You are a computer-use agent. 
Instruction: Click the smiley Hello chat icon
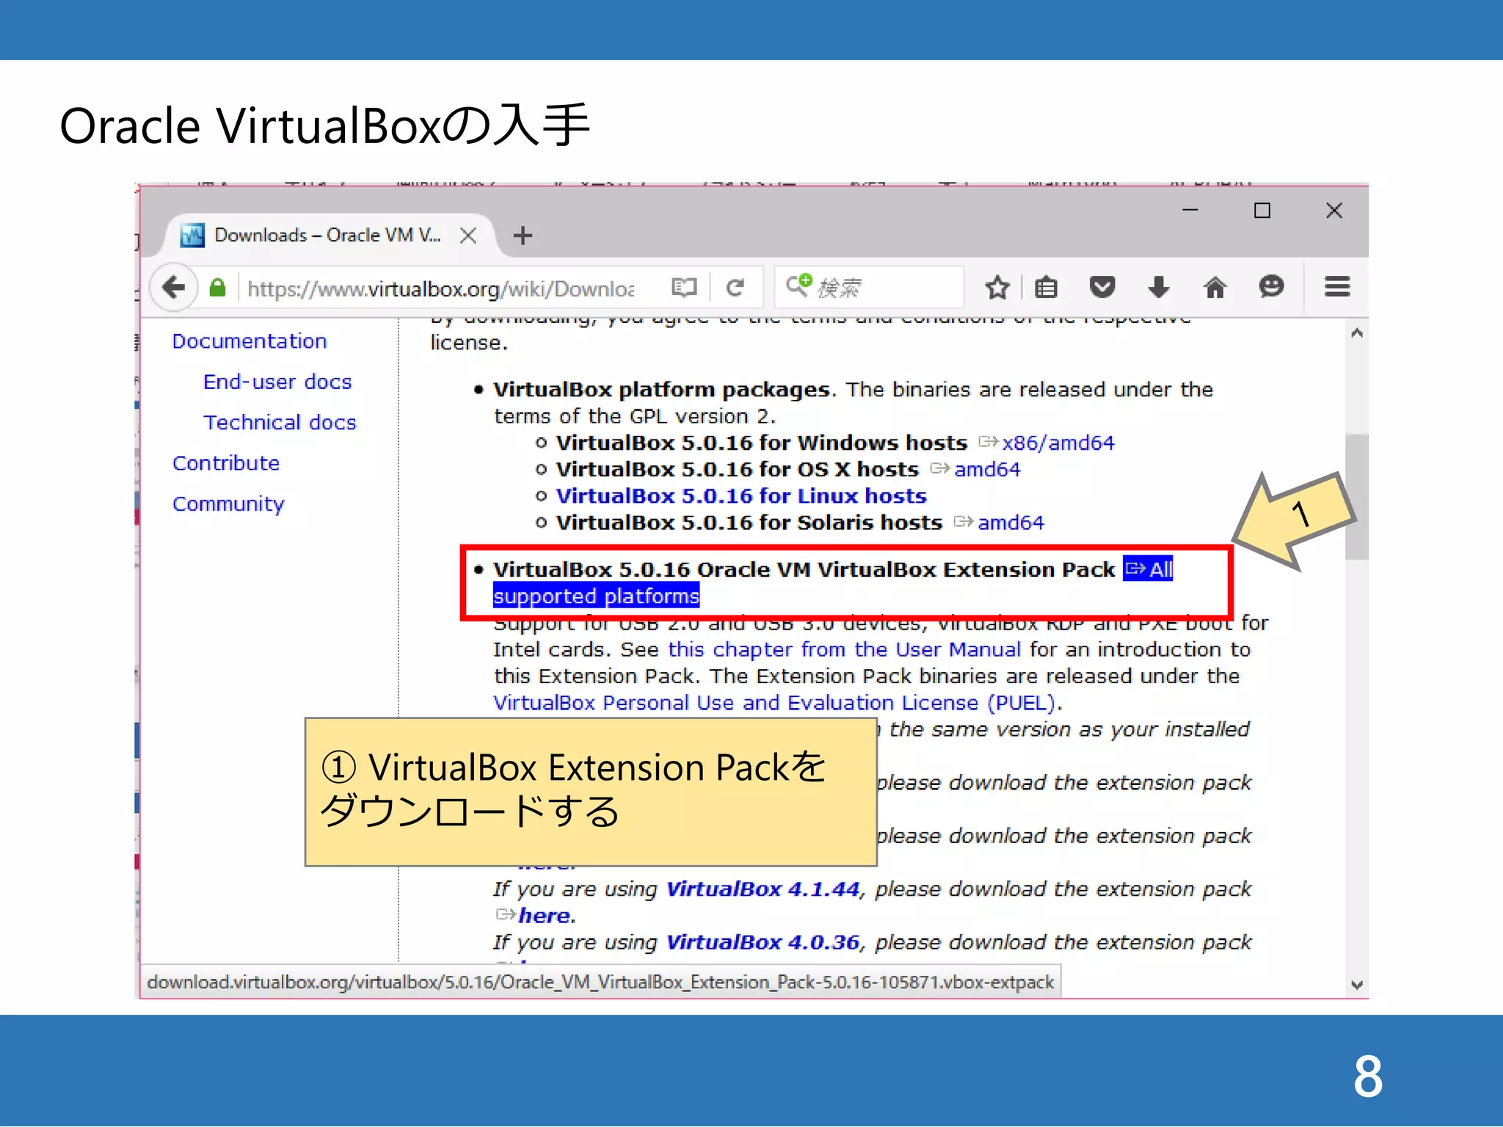(x=1271, y=286)
